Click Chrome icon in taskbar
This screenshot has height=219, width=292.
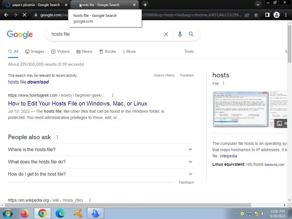click(x=42, y=213)
